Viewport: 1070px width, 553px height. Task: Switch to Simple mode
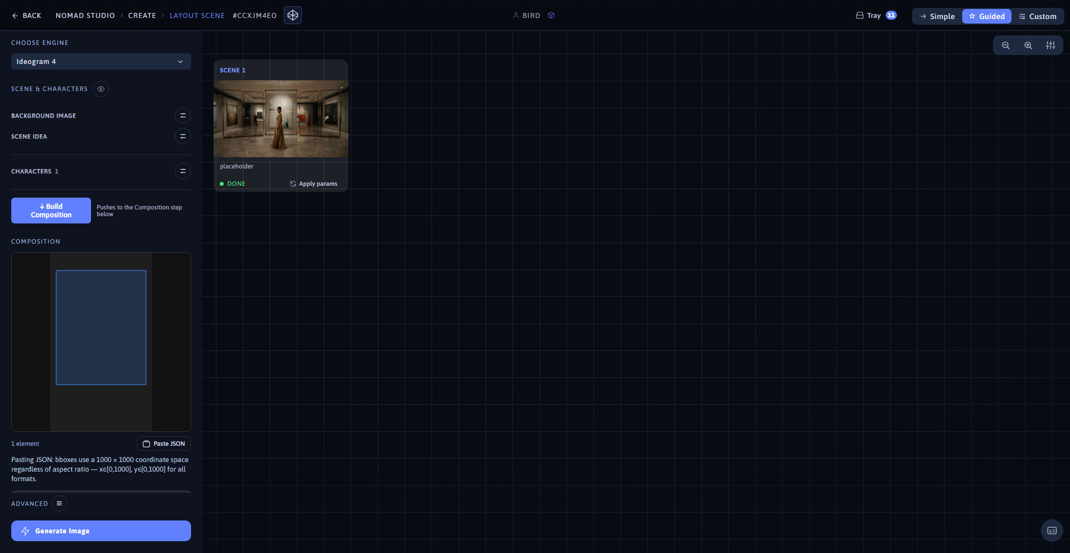[x=937, y=16]
